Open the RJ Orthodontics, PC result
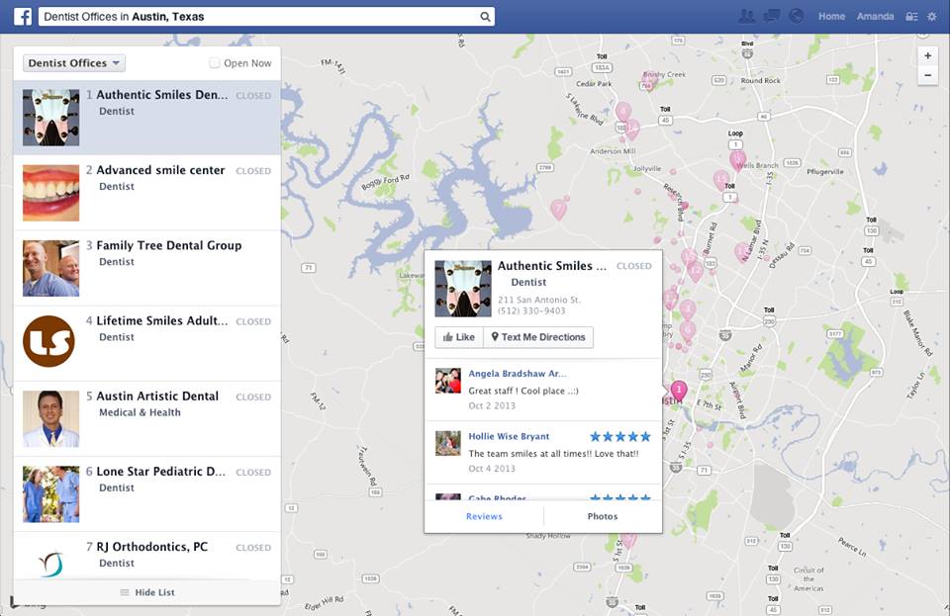The height and width of the screenshot is (616, 950). [147, 556]
